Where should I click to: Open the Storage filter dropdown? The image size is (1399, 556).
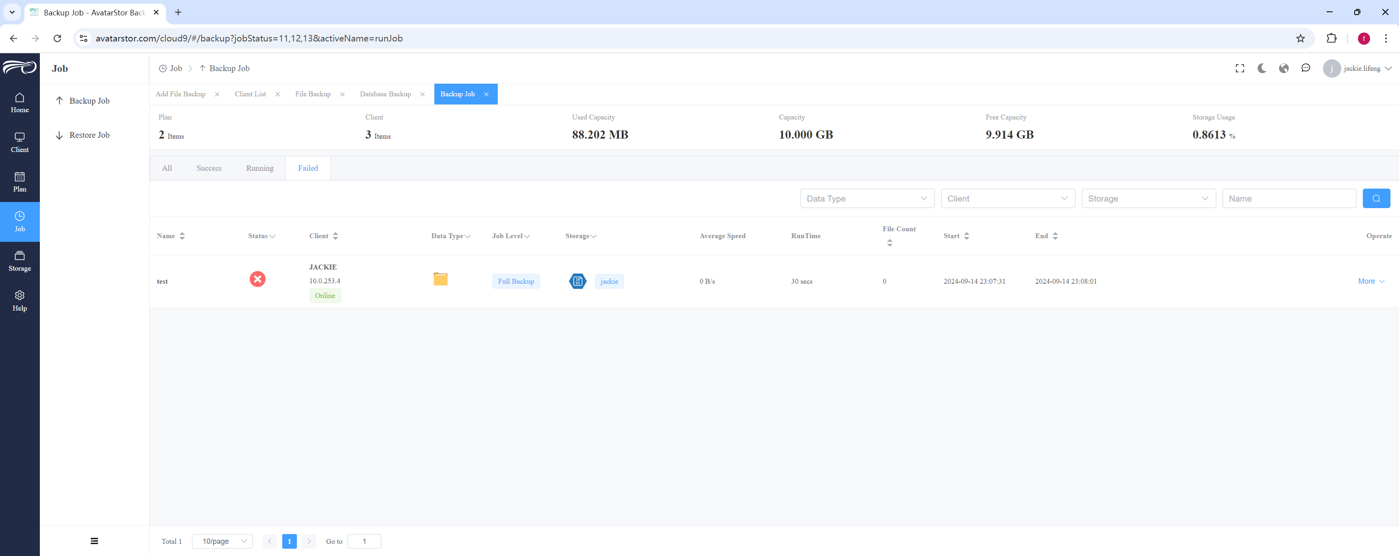(1148, 198)
